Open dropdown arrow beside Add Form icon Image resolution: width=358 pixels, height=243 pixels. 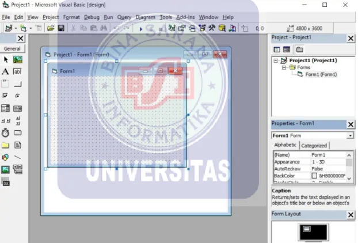[x=31, y=29]
